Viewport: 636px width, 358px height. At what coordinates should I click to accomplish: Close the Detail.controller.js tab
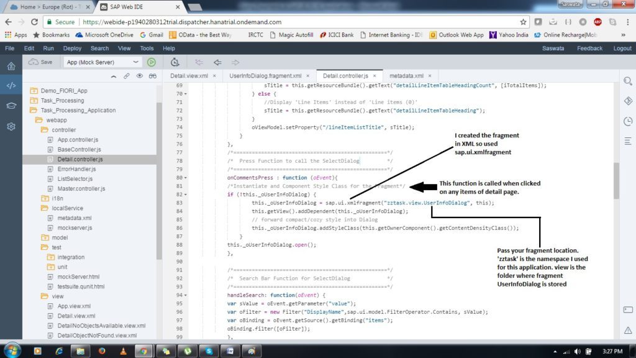(x=375, y=76)
